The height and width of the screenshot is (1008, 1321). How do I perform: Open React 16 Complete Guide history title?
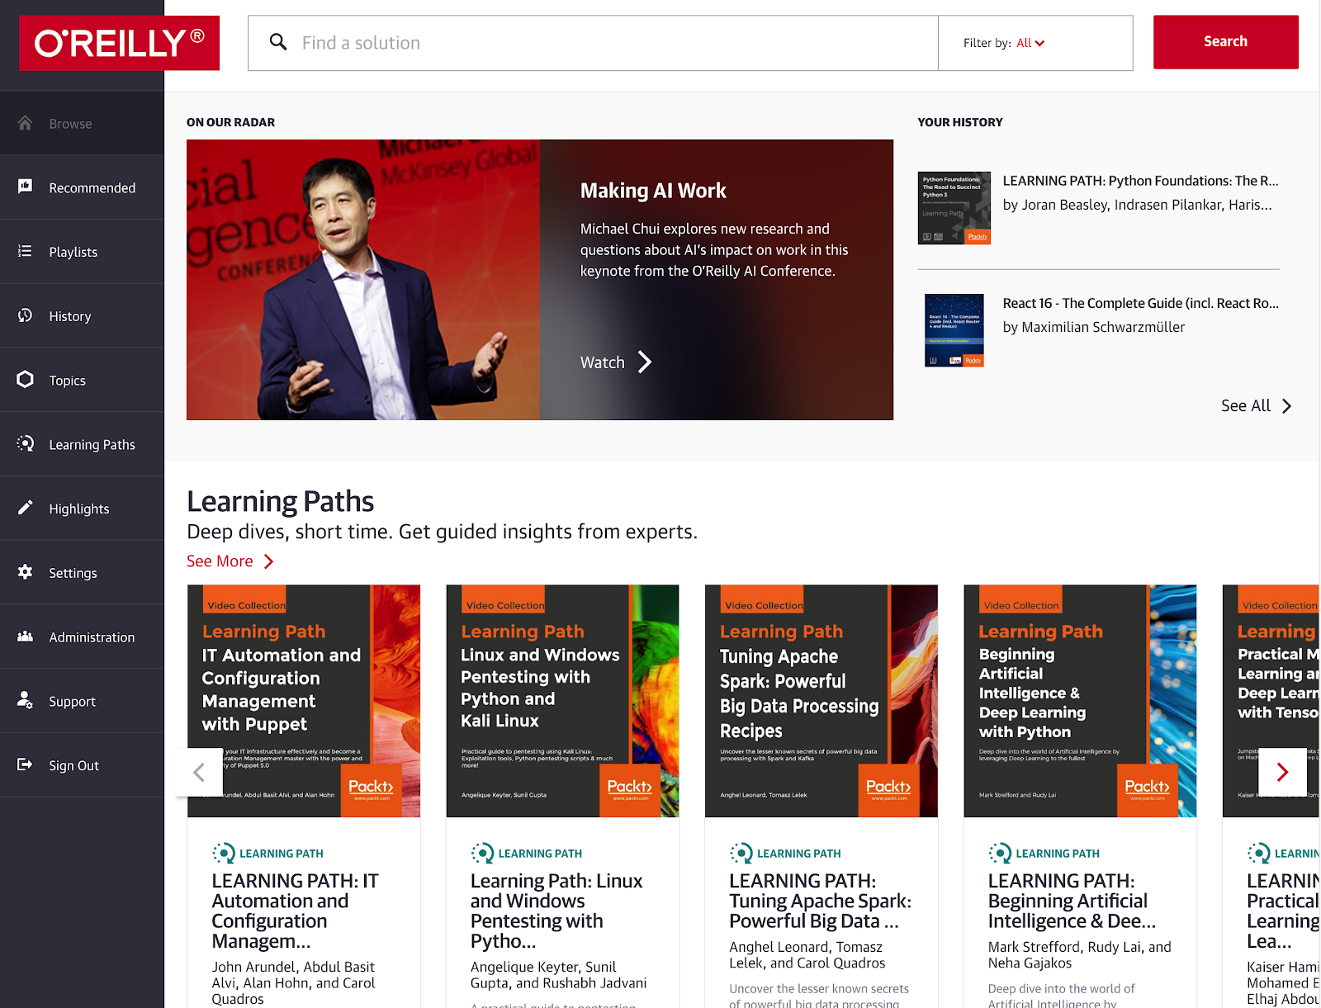pos(1140,303)
